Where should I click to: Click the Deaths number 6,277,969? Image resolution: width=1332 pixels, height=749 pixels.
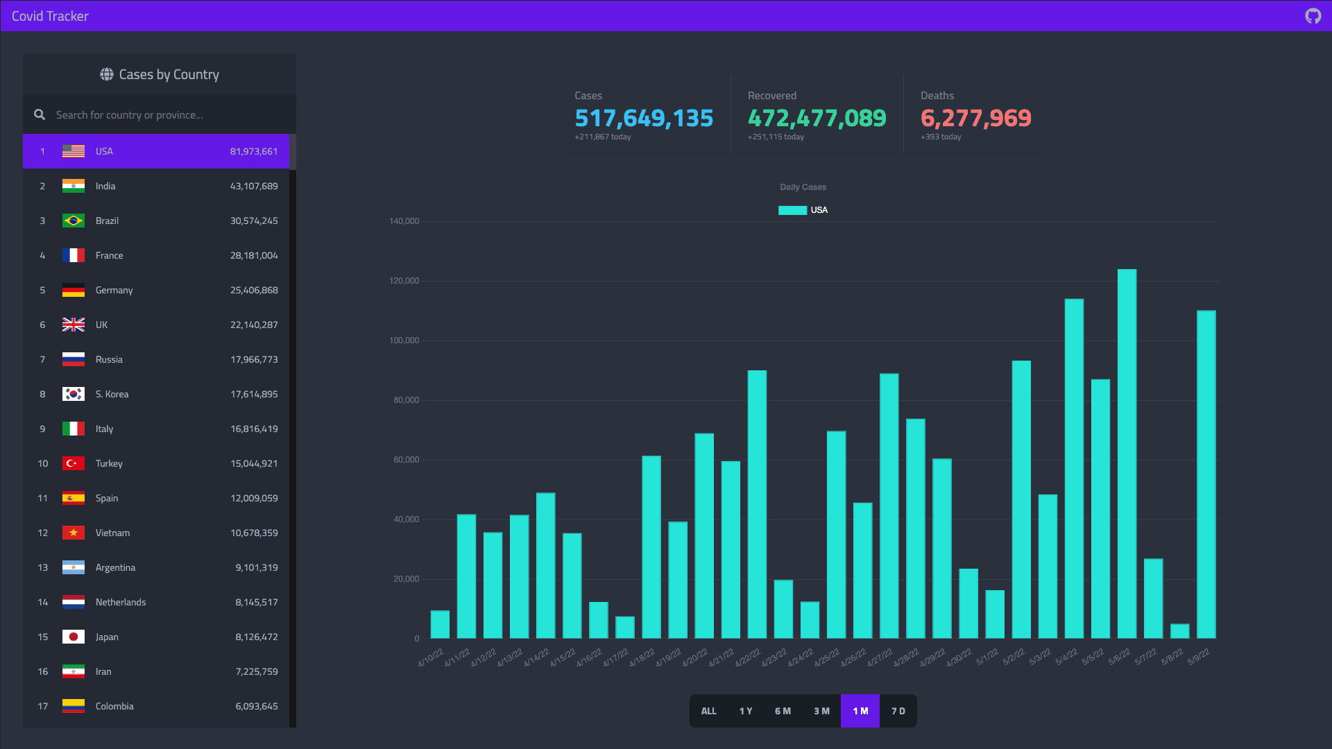pos(975,118)
